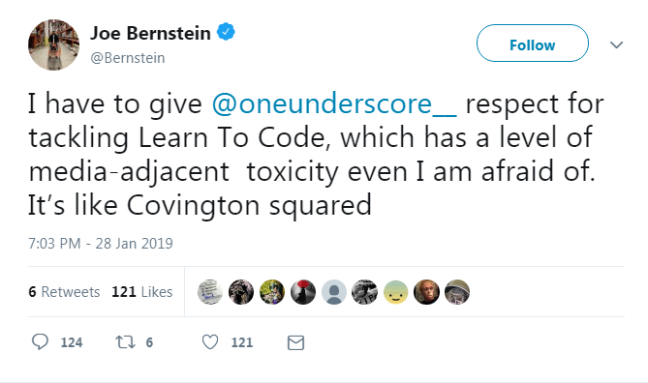Like the tweet with the heart icon
Image resolution: width=648 pixels, height=383 pixels.
(x=210, y=342)
